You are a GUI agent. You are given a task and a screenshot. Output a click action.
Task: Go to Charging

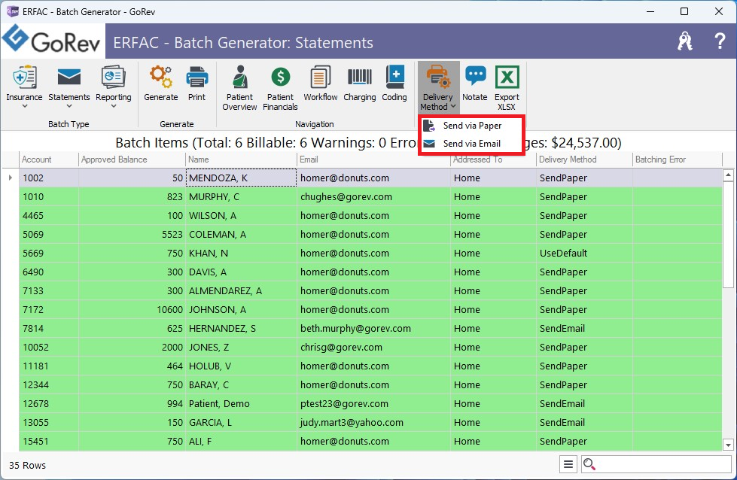pyautogui.click(x=360, y=84)
